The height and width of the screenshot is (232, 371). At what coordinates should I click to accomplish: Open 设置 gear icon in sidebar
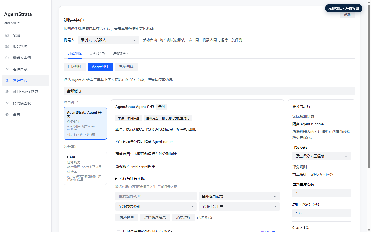click(x=7, y=114)
